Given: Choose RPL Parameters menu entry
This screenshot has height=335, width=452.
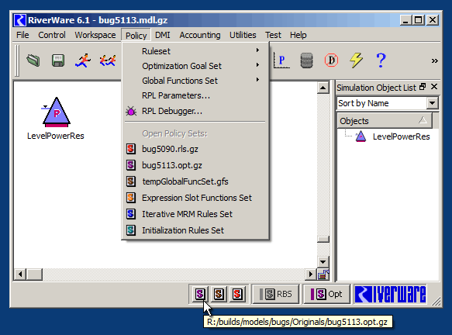Looking at the screenshot, I should pos(195,95).
